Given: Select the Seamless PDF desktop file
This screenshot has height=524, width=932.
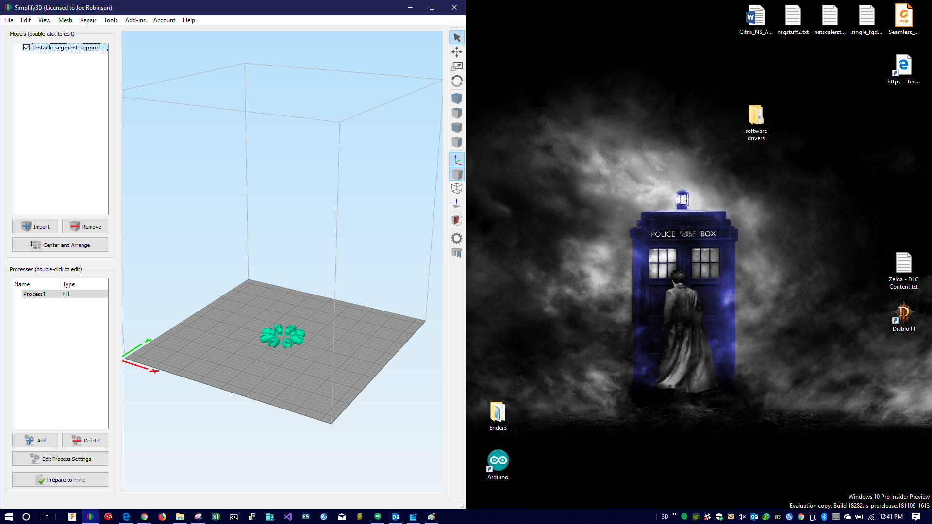Looking at the screenshot, I should click(x=903, y=20).
